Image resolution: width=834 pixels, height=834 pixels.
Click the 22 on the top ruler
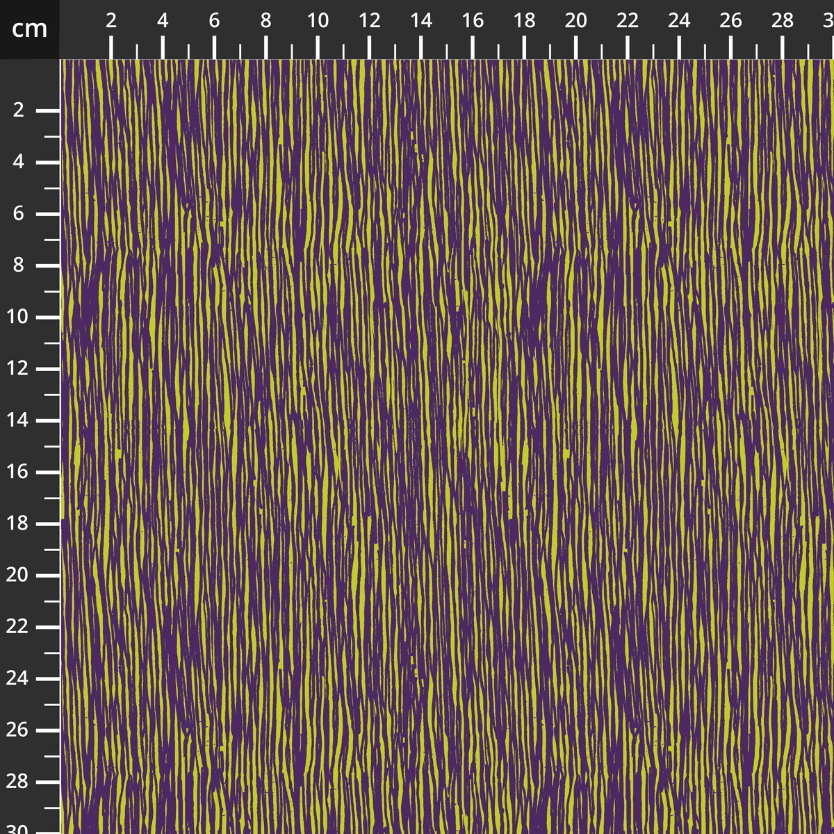pos(626,21)
